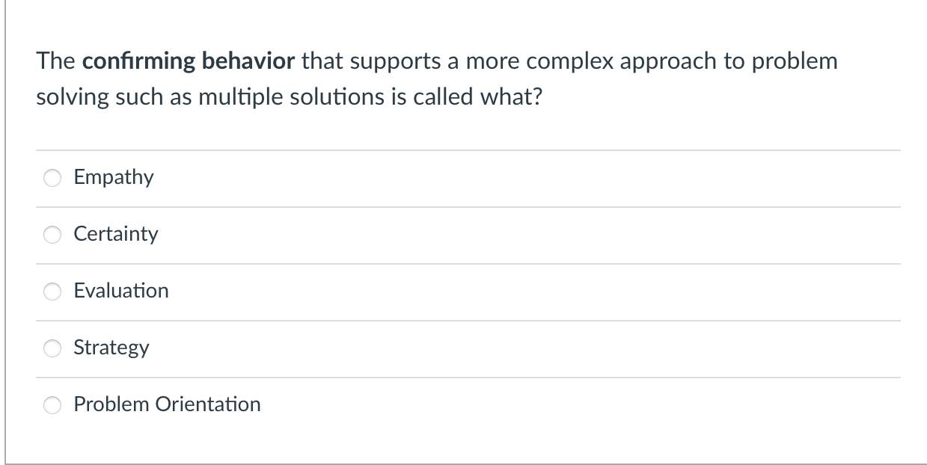The width and height of the screenshot is (927, 465).
Task: Click the Strategy answer label
Action: pyautogui.click(x=111, y=348)
